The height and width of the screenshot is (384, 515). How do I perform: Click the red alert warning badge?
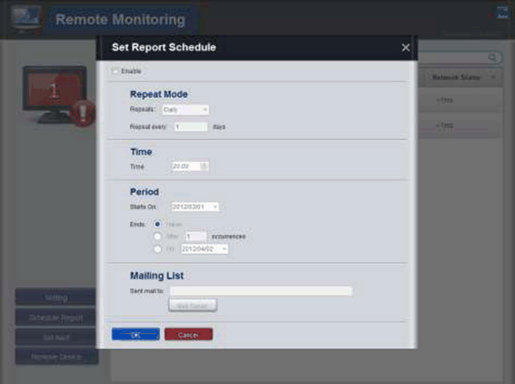(x=83, y=113)
